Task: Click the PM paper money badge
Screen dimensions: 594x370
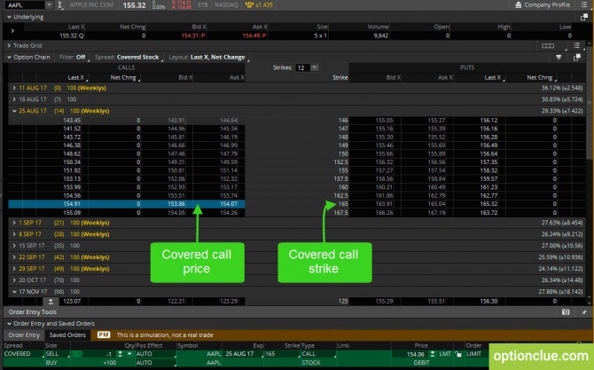Action: (x=104, y=335)
